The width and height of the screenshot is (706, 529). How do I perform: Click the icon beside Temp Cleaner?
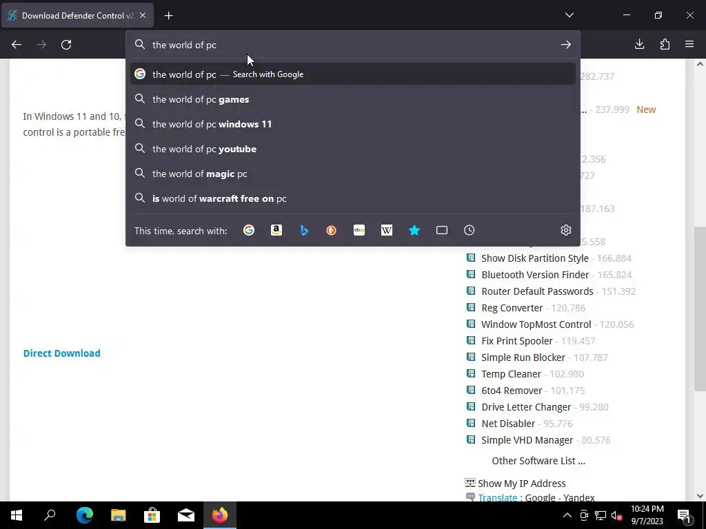tap(471, 373)
